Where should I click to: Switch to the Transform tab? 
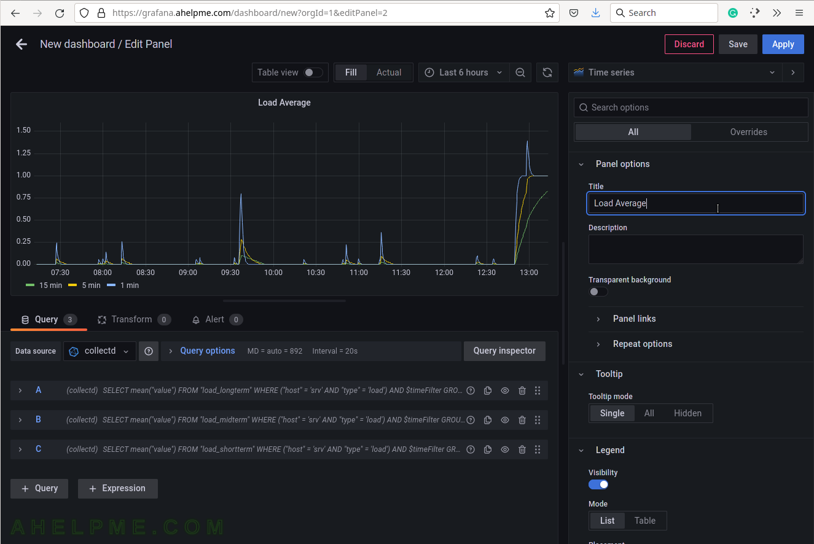(x=134, y=319)
